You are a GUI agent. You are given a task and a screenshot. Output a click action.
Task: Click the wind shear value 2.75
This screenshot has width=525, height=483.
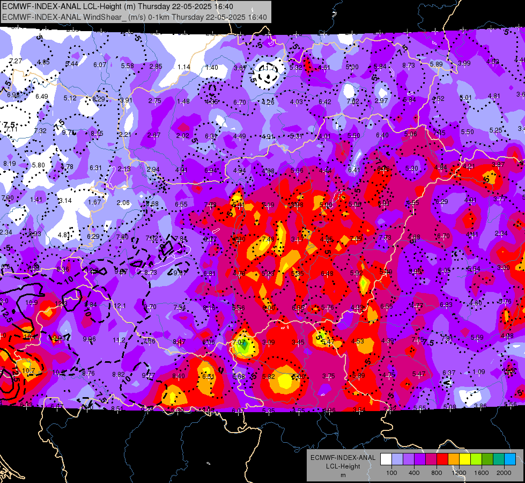click(154, 100)
